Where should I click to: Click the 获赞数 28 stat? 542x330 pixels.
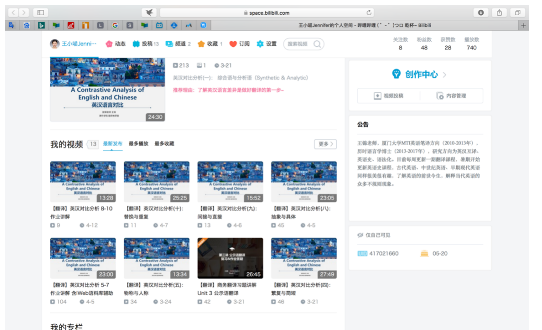point(448,44)
